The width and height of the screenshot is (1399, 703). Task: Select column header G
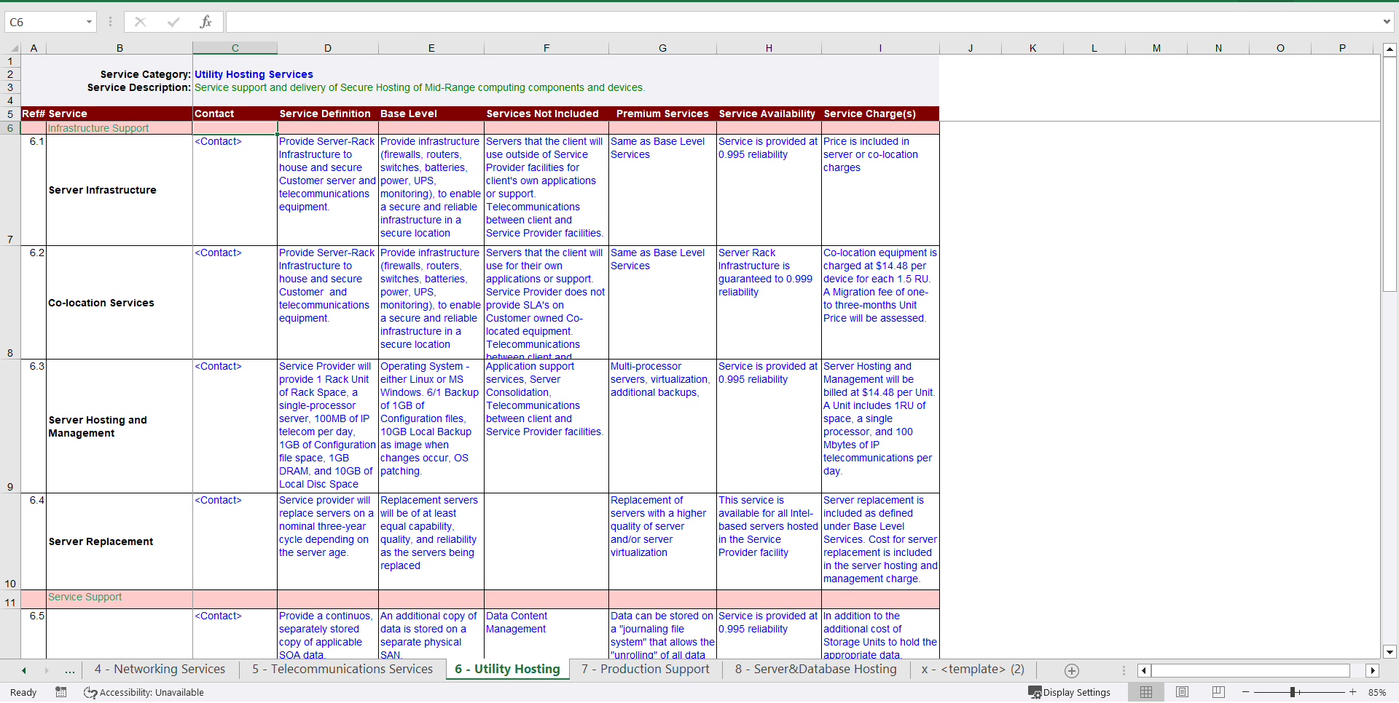662,48
